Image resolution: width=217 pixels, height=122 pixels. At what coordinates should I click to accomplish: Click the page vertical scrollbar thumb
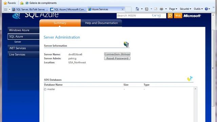pos(213,68)
